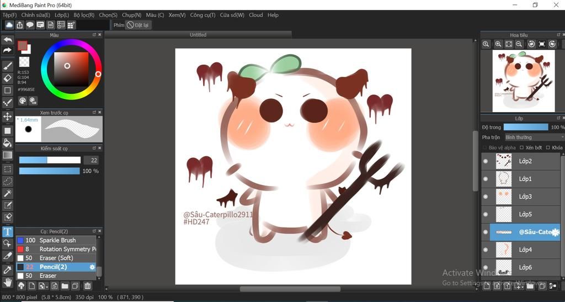Viewport: 565px width, 302px height.
Task: Select the Lasso selection tool
Action: tap(8, 181)
